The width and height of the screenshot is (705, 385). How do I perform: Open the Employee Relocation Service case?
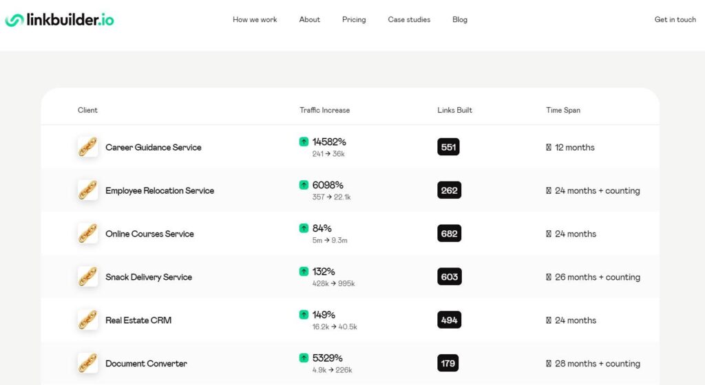coord(160,190)
